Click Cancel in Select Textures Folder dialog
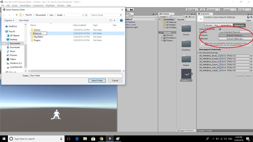 pos(115,80)
